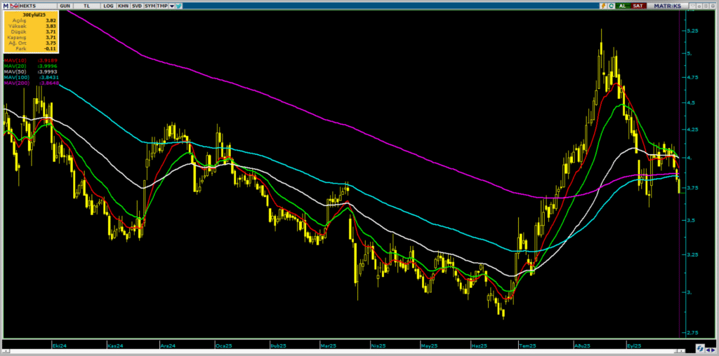Open the GUN period dropdown
719x356 pixels.
pos(65,5)
